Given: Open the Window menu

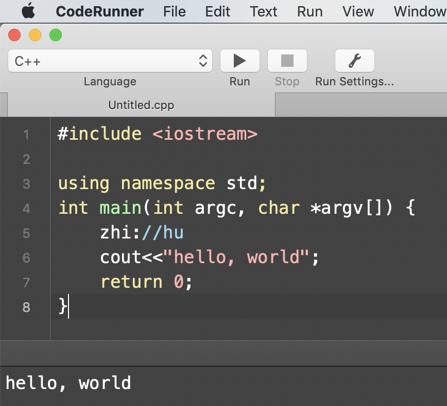Looking at the screenshot, I should click(420, 12).
